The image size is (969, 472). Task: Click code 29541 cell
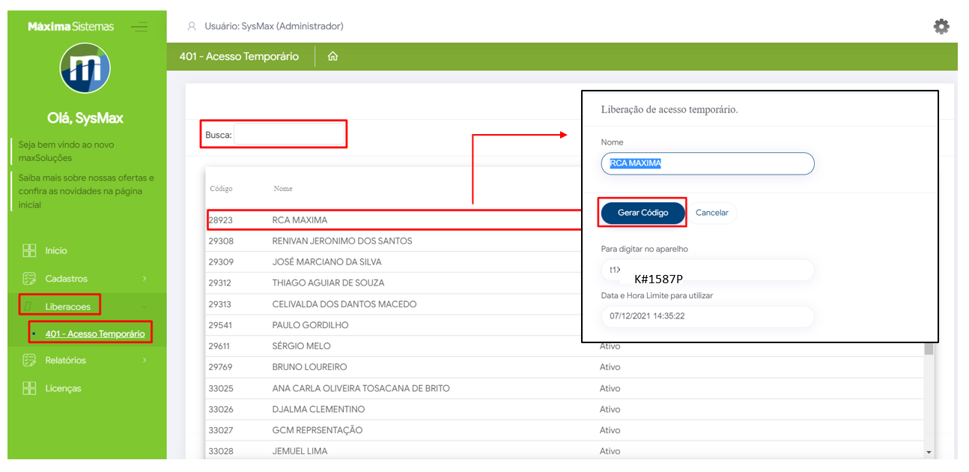point(221,325)
